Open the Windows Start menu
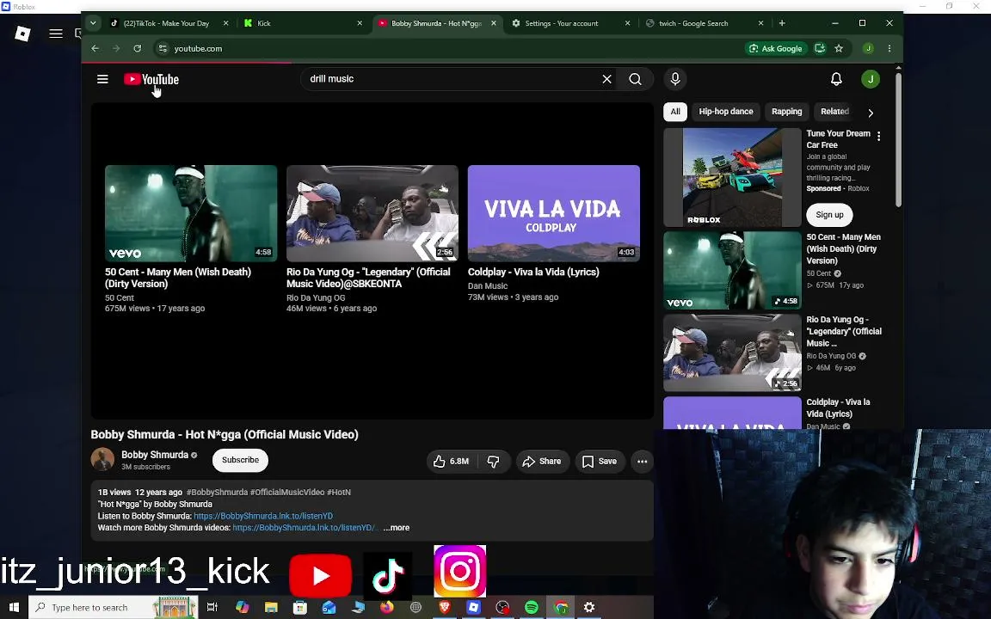 pos(14,607)
